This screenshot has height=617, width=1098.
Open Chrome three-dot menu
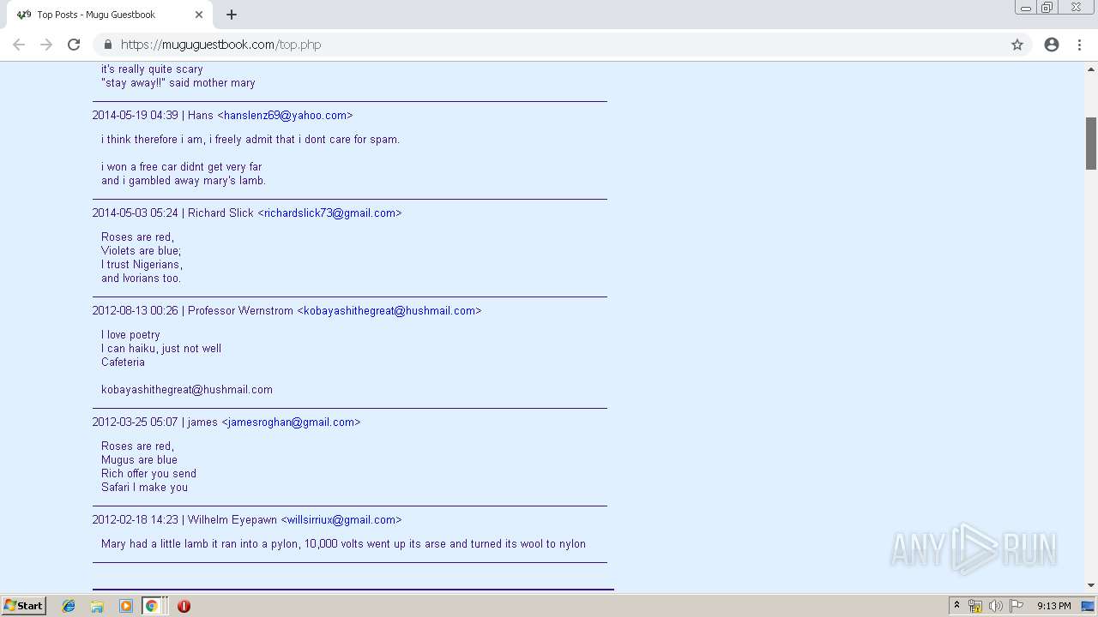[x=1079, y=45]
